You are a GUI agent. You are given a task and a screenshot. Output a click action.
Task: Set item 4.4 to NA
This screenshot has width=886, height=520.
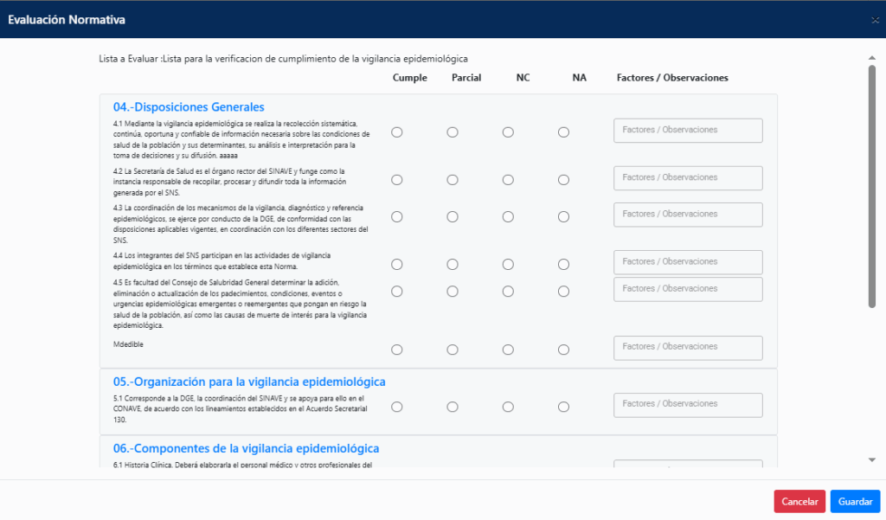(x=563, y=265)
